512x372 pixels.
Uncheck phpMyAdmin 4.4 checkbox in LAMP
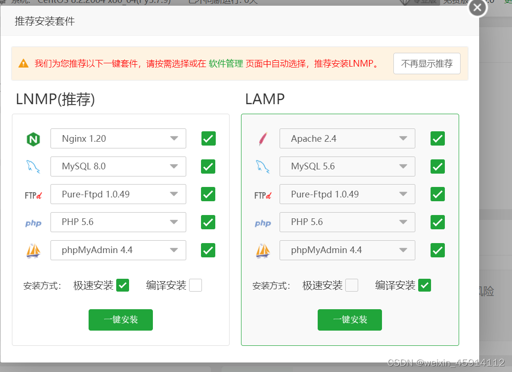click(438, 250)
